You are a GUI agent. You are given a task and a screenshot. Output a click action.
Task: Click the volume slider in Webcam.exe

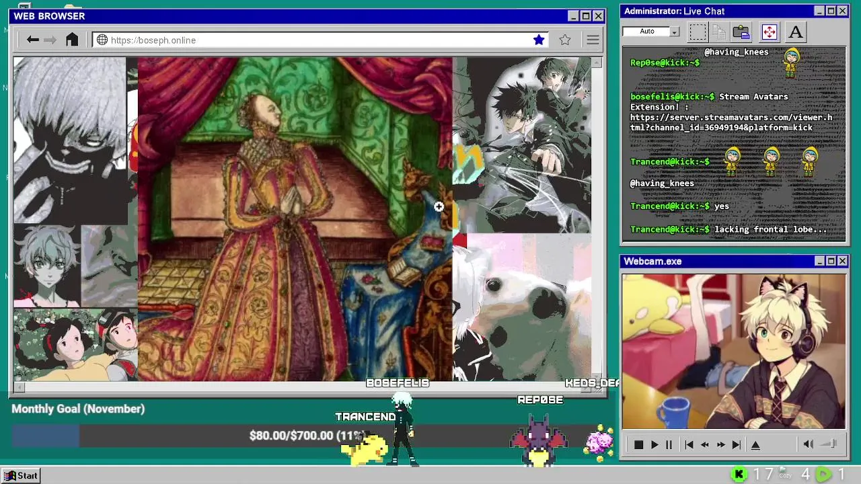(829, 444)
